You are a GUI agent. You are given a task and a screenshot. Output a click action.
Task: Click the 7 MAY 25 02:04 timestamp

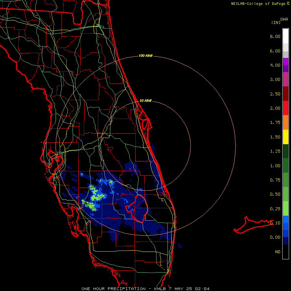click(x=189, y=289)
